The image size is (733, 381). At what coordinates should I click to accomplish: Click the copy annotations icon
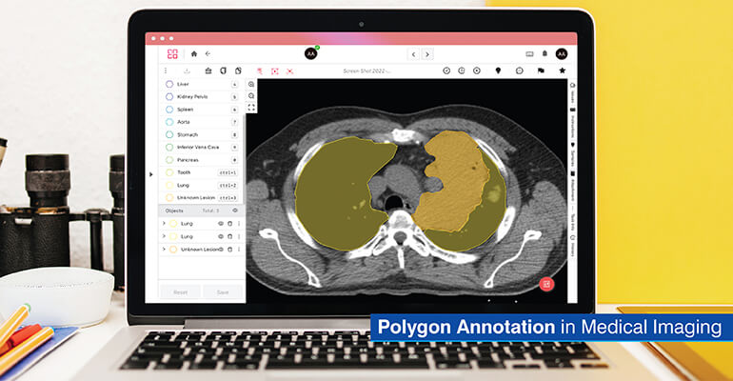[x=223, y=71]
